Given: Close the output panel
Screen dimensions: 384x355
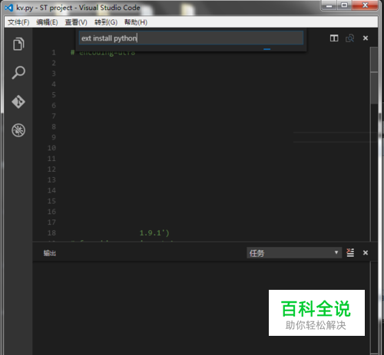Looking at the screenshot, I should (x=366, y=253).
